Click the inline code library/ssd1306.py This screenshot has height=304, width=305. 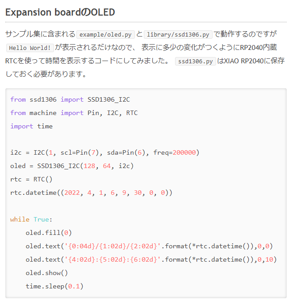tap(178, 35)
